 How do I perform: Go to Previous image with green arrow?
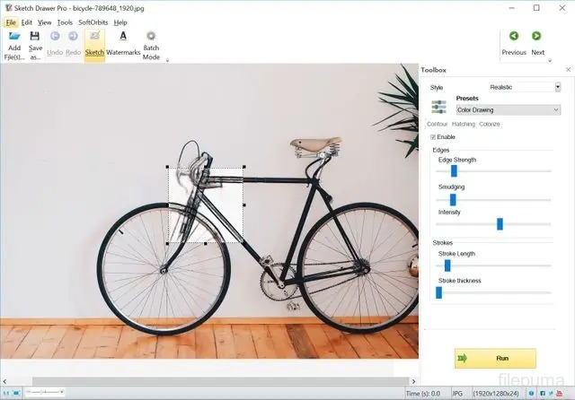[x=514, y=37]
